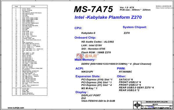
Task: Click the 'PWM:' heading
Action: (x=121, y=68)
